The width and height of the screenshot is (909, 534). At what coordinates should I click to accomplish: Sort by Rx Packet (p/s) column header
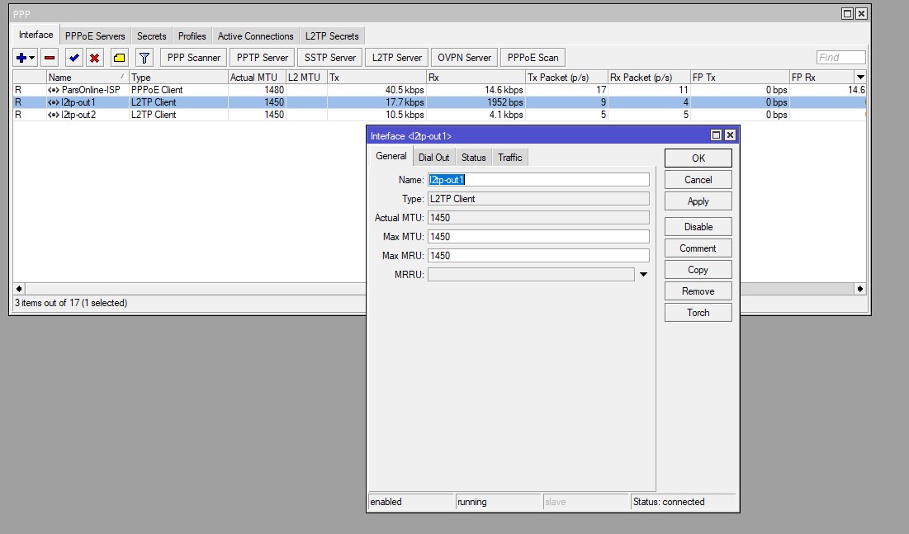point(649,77)
